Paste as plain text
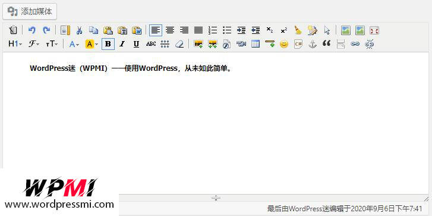 click(122, 30)
